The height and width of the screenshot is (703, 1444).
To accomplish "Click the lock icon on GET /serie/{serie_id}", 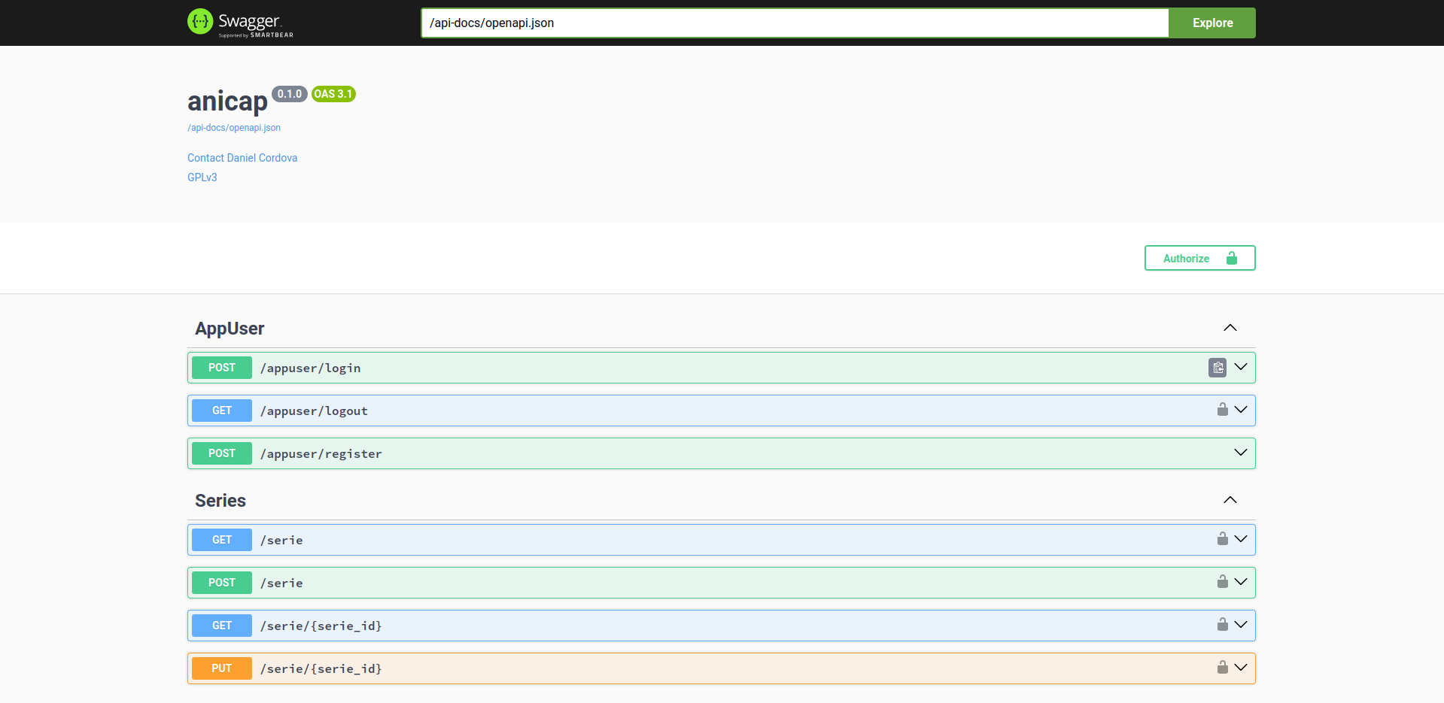I will [1221, 625].
